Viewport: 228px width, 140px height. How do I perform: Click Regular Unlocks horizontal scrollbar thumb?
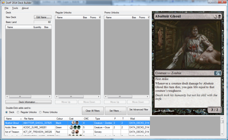[x=71, y=97]
